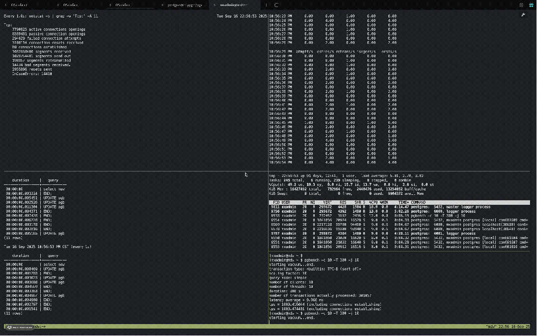Click the 'KiB Mem' line in top

tap(347, 189)
